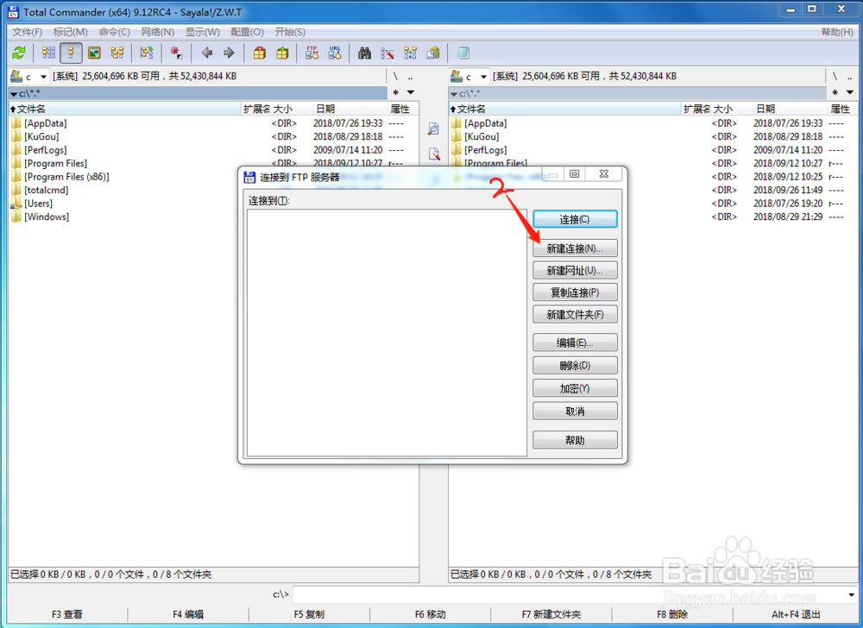The width and height of the screenshot is (863, 628).
Task: Click the left panel drive c icon
Action: [x=16, y=76]
